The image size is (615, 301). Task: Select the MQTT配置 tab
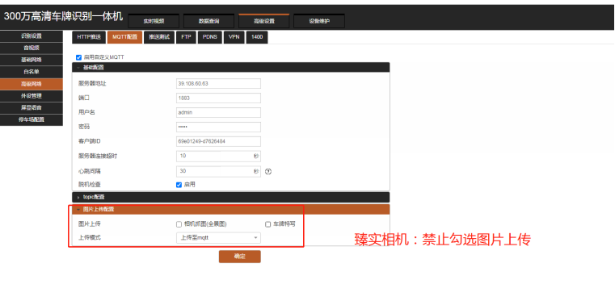point(124,37)
